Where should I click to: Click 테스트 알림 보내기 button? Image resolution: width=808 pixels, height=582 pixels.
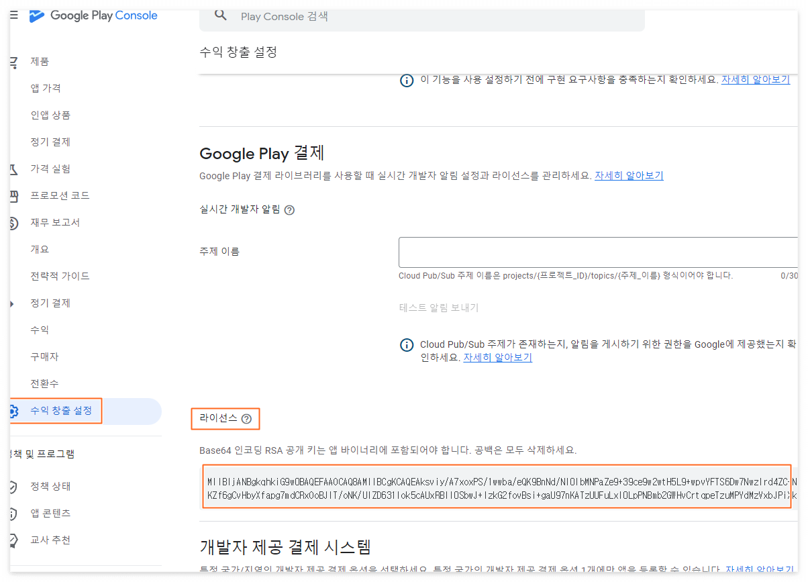pos(439,307)
